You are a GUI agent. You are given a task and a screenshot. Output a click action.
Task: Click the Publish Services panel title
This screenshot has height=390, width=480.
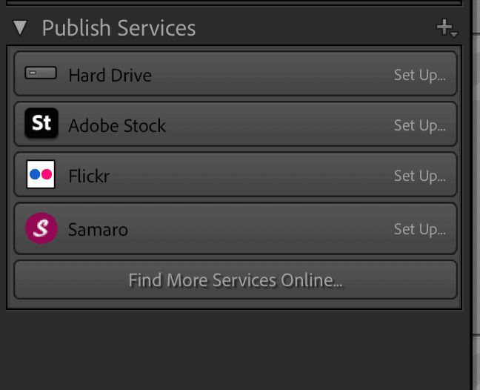click(119, 28)
